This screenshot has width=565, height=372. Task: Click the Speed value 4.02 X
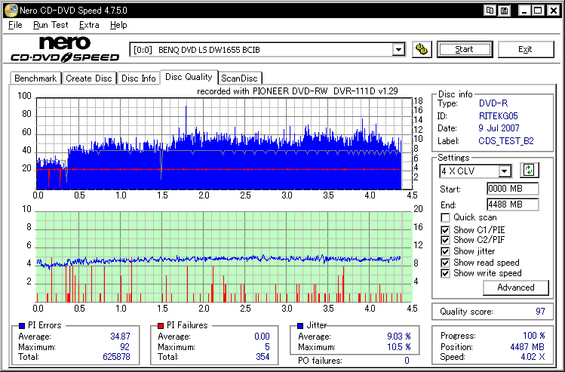[533, 357]
